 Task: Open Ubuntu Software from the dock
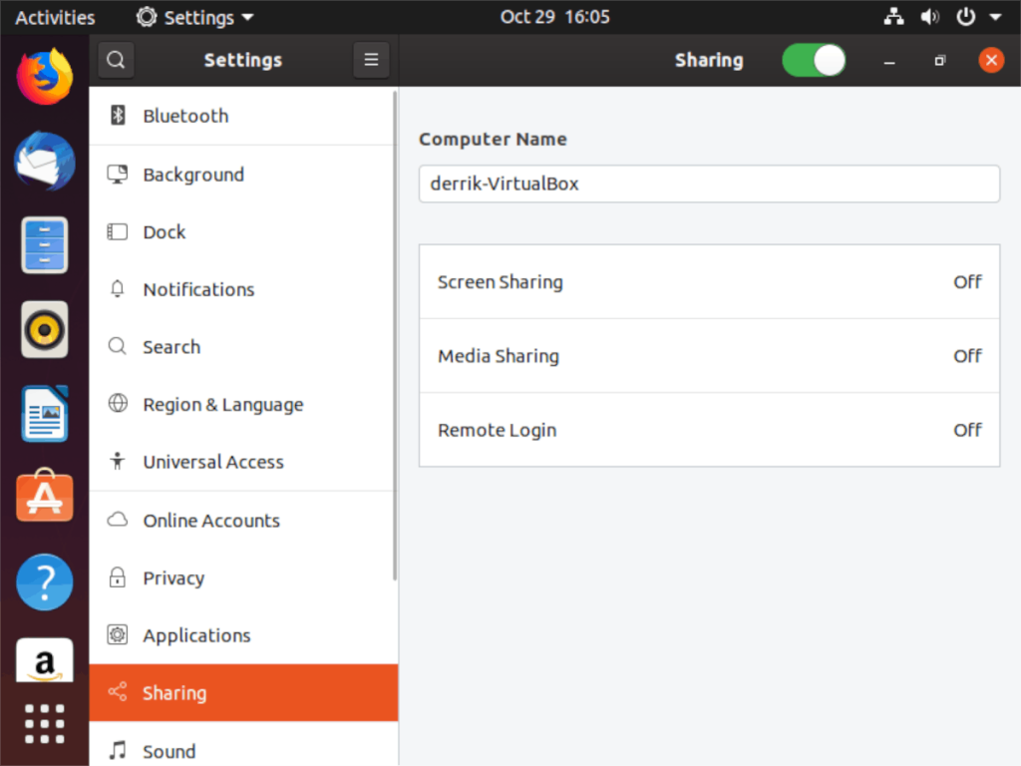click(45, 496)
